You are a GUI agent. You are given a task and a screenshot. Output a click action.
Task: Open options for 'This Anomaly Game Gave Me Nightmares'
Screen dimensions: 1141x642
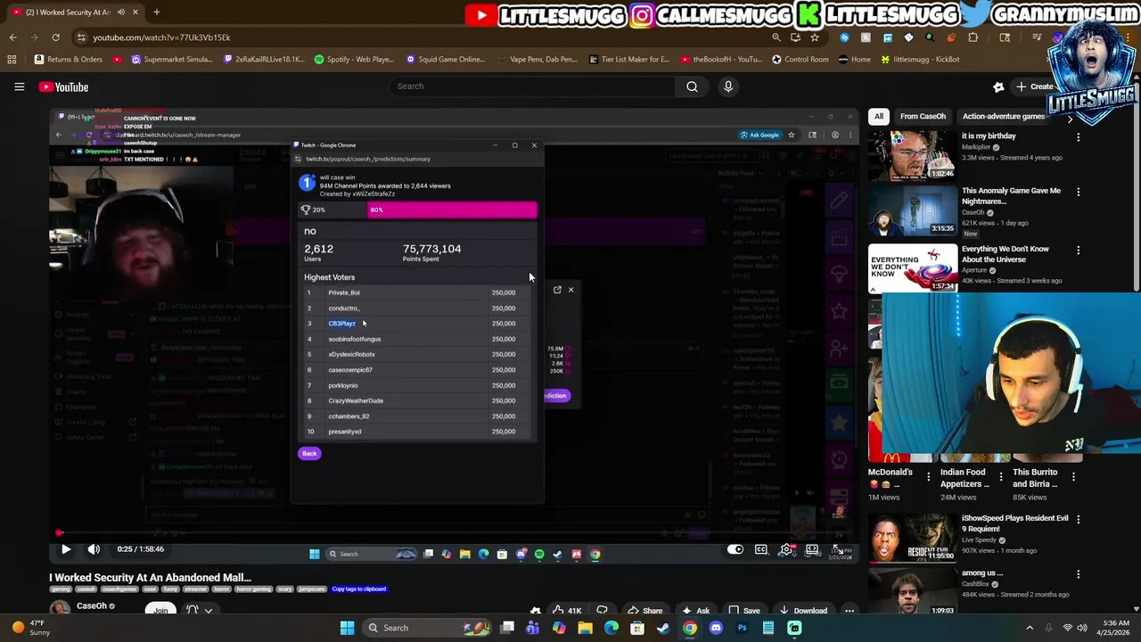[1078, 192]
